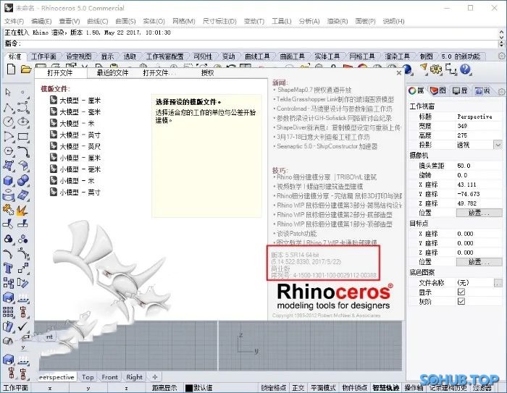Select the 小模型 - 毫米 template file
This screenshot has height=393, width=507.
point(80,169)
